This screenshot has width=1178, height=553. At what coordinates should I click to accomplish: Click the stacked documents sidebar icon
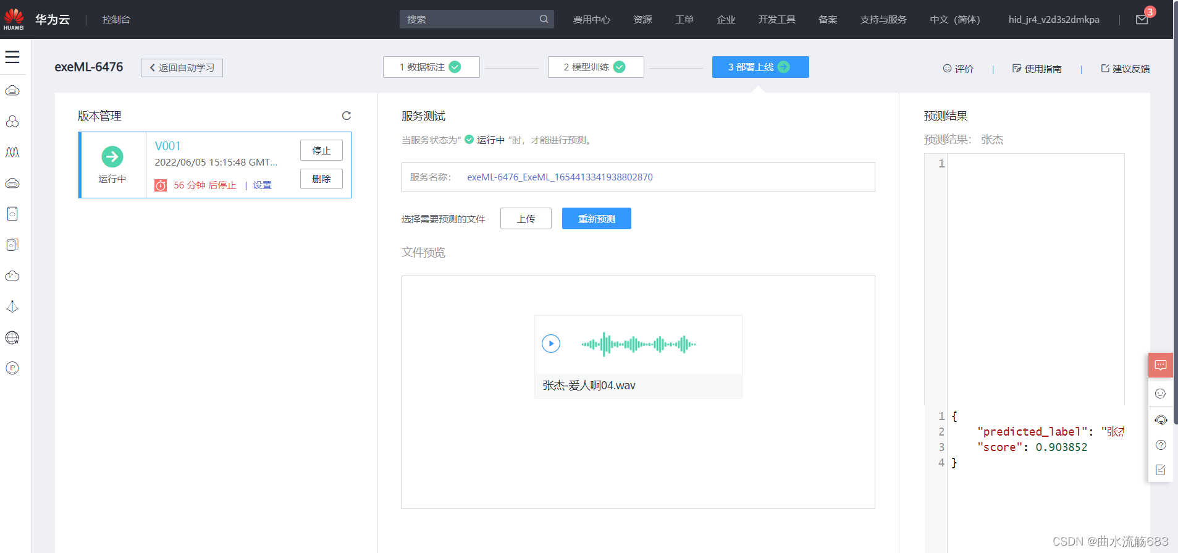pyautogui.click(x=12, y=245)
